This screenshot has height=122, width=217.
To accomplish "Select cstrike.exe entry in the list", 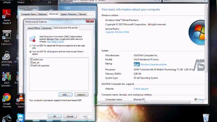I will (x=38, y=60).
